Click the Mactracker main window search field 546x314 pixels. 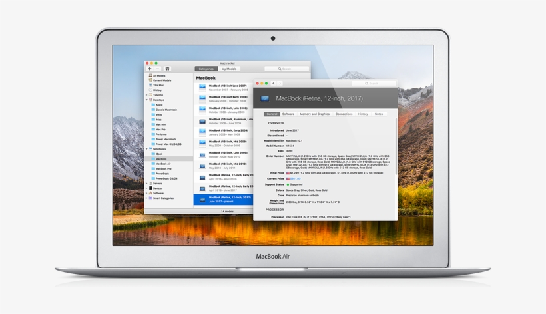click(286, 69)
